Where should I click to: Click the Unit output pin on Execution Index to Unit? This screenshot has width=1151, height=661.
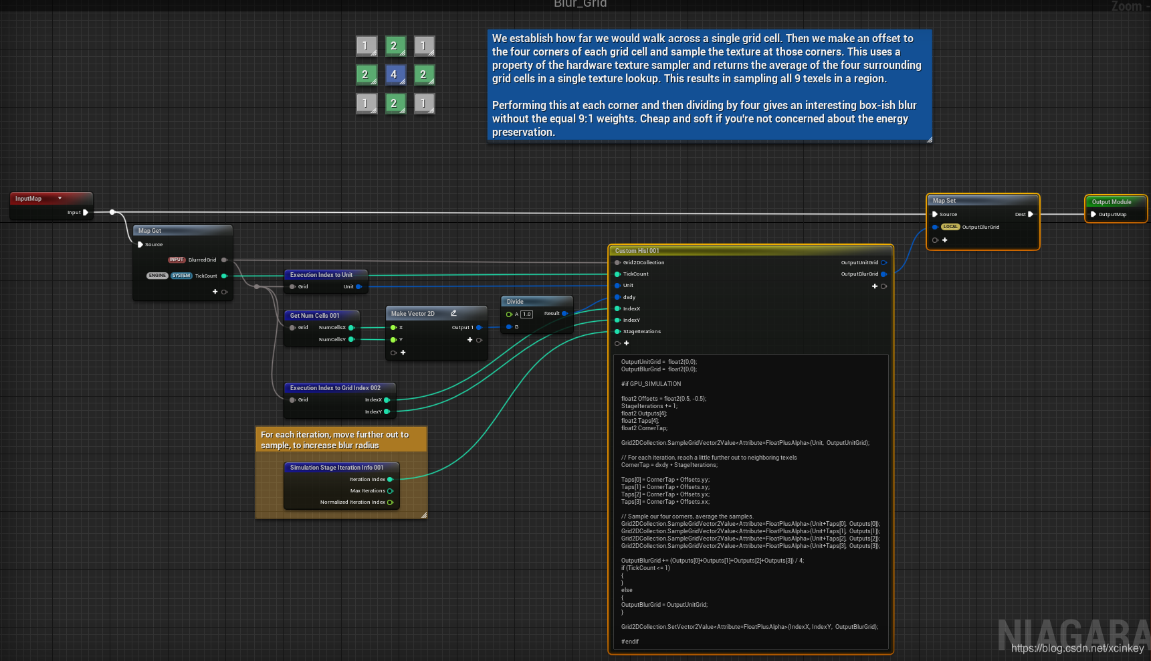358,286
